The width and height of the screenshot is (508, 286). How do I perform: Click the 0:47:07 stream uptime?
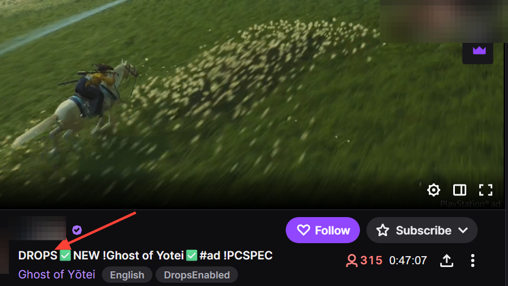[x=408, y=260]
